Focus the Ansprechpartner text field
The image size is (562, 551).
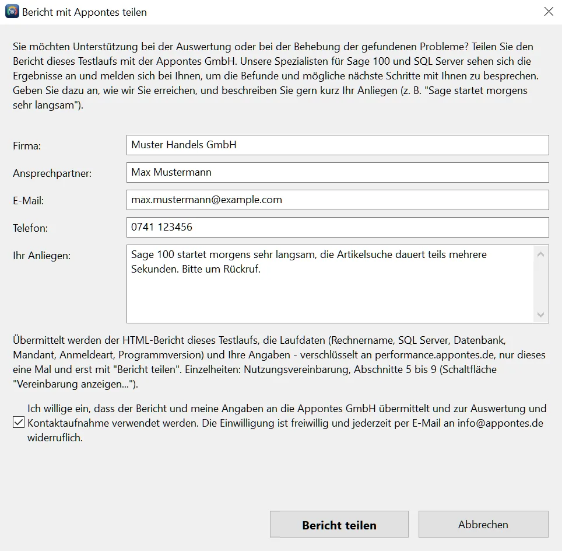pyautogui.click(x=338, y=172)
